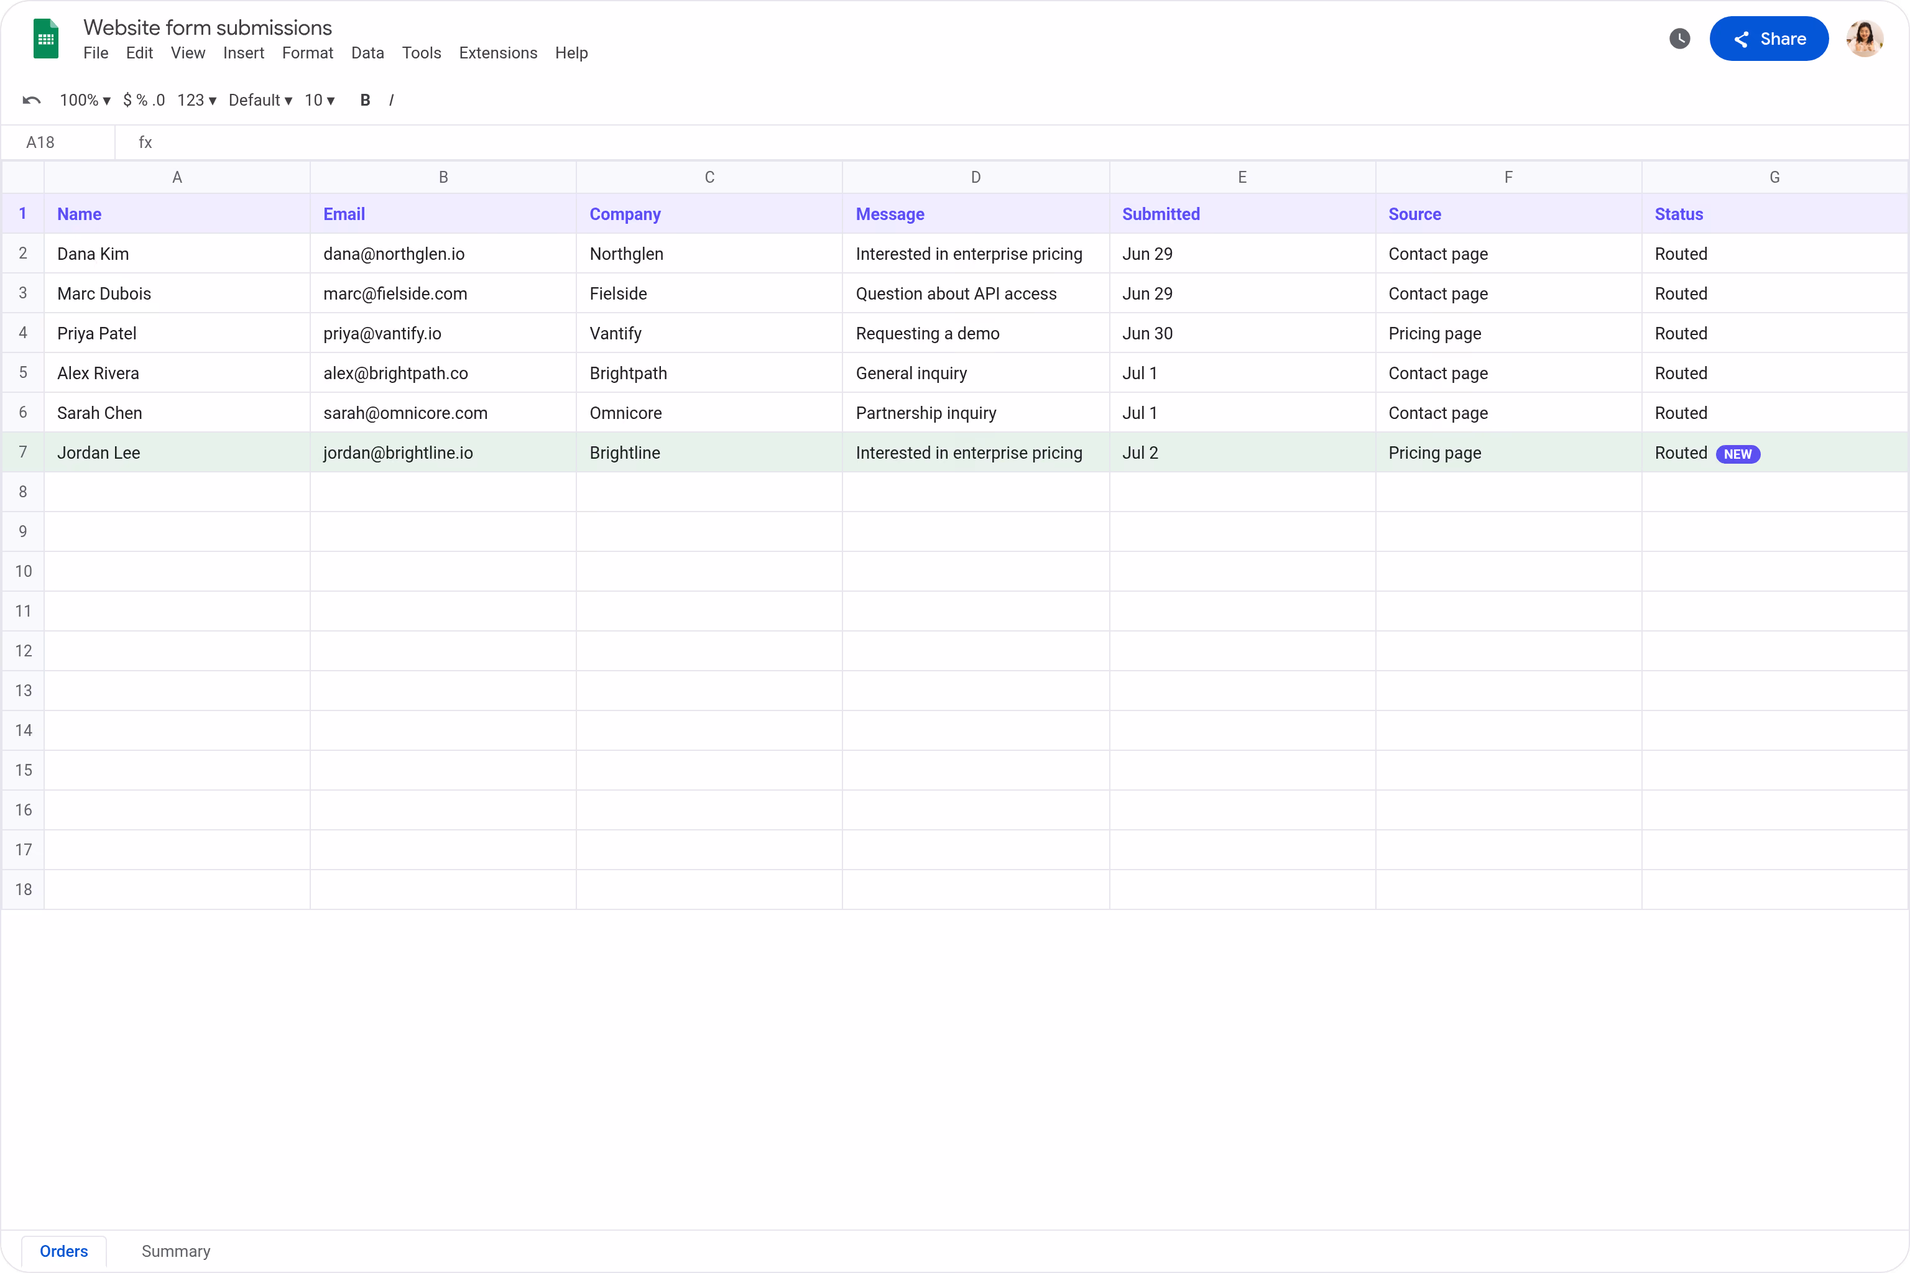The height and width of the screenshot is (1273, 1910).
Task: Open version history clock icon
Action: [1679, 38]
